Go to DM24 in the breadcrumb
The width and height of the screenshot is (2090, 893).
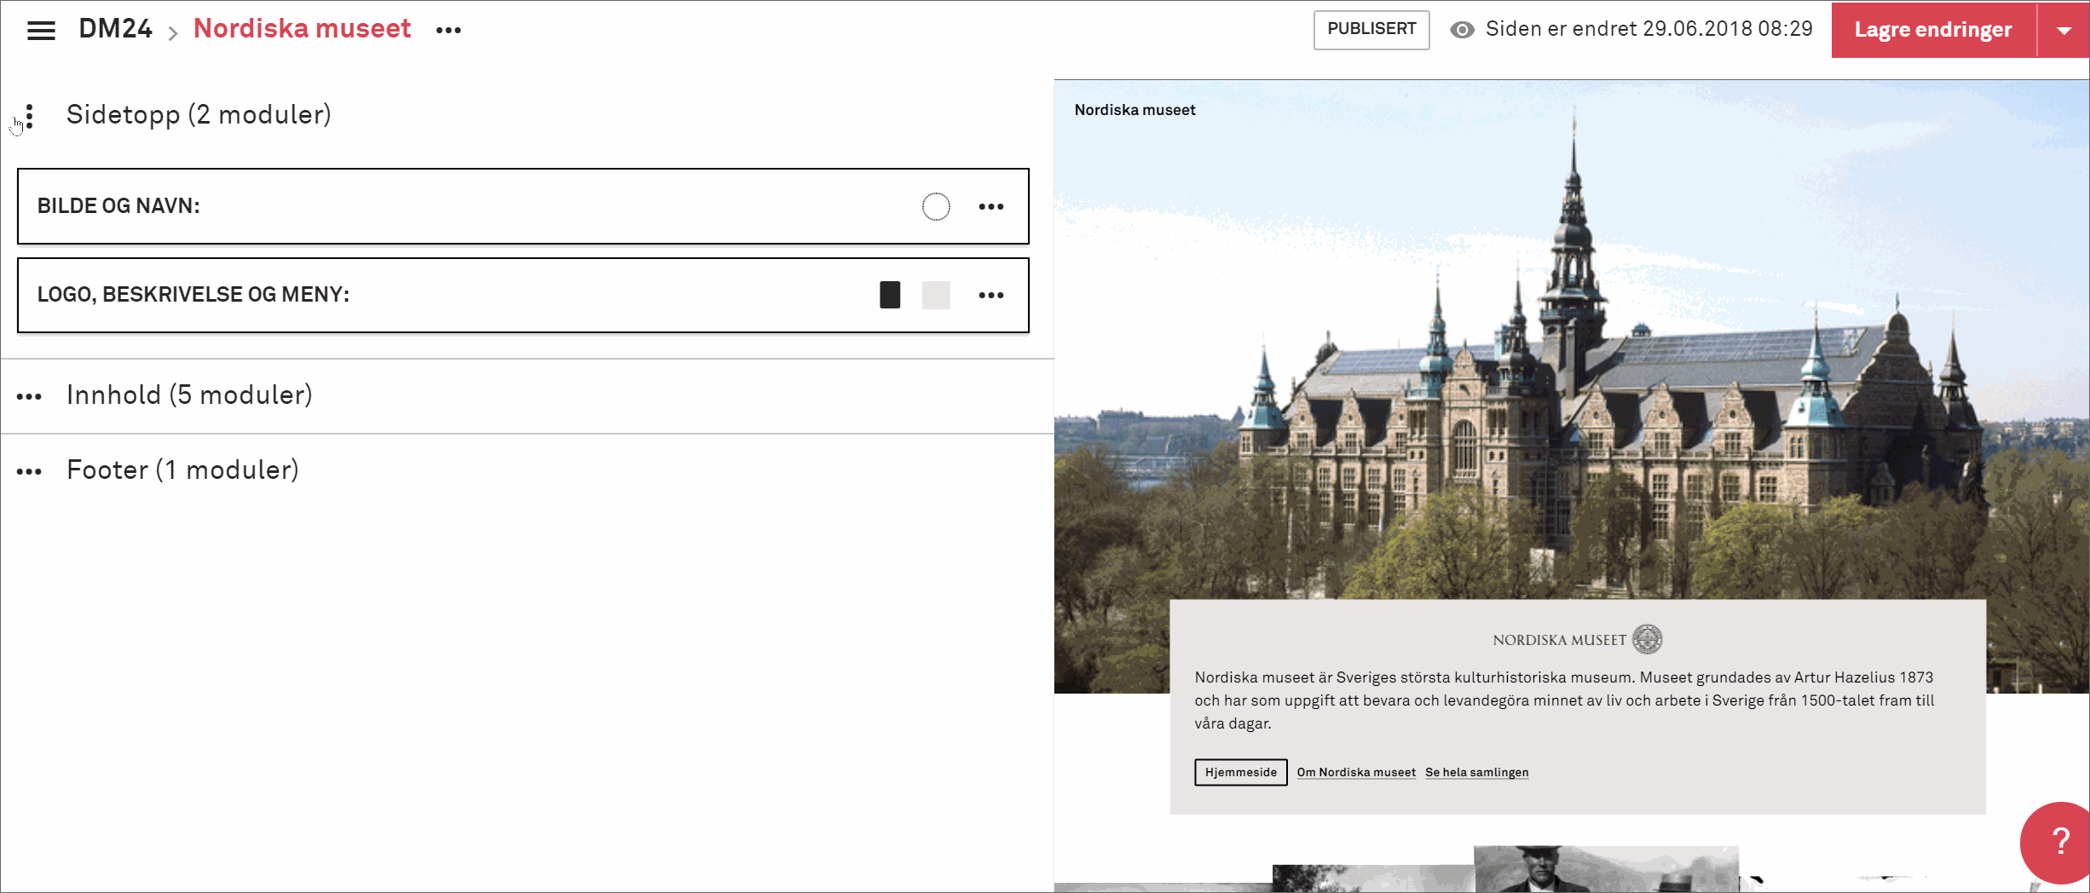coord(115,29)
